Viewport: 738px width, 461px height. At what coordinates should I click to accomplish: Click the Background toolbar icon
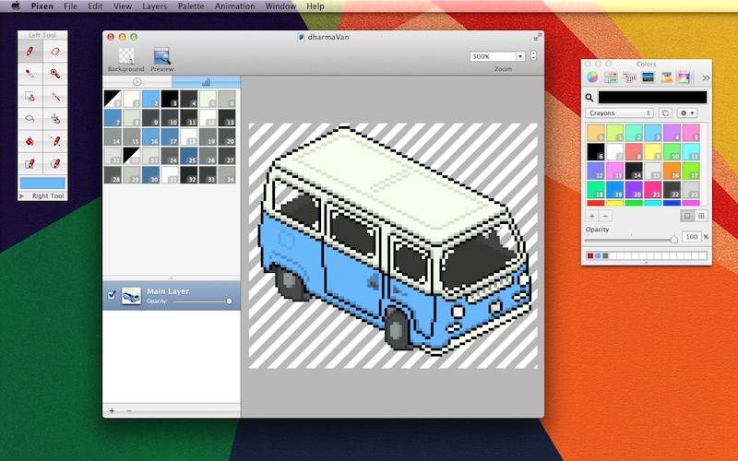pos(125,59)
